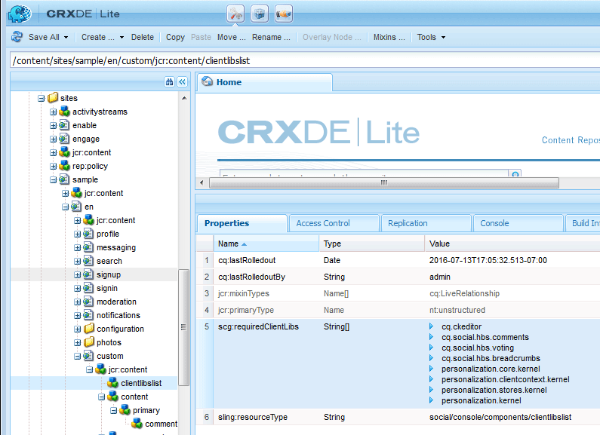Select the sling:resourceType property name
The width and height of the screenshot is (600, 435).
point(253,417)
